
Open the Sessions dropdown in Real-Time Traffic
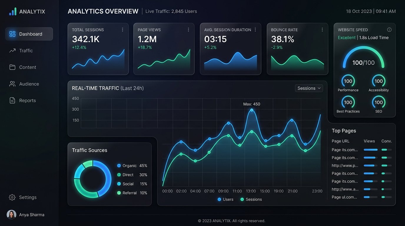coord(309,88)
